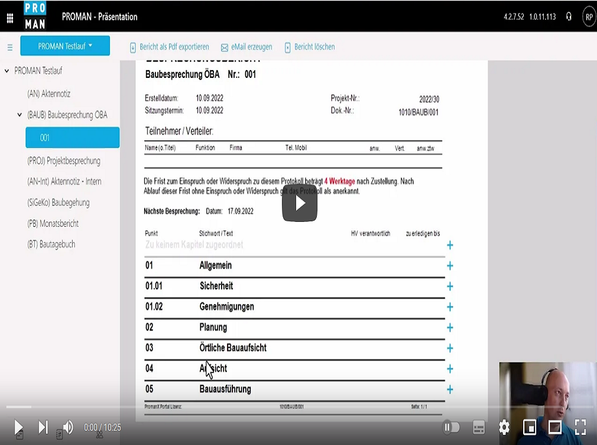Open the PROMAN Testlauf project dropdown
Screen dimensions: 597x445
65,46
